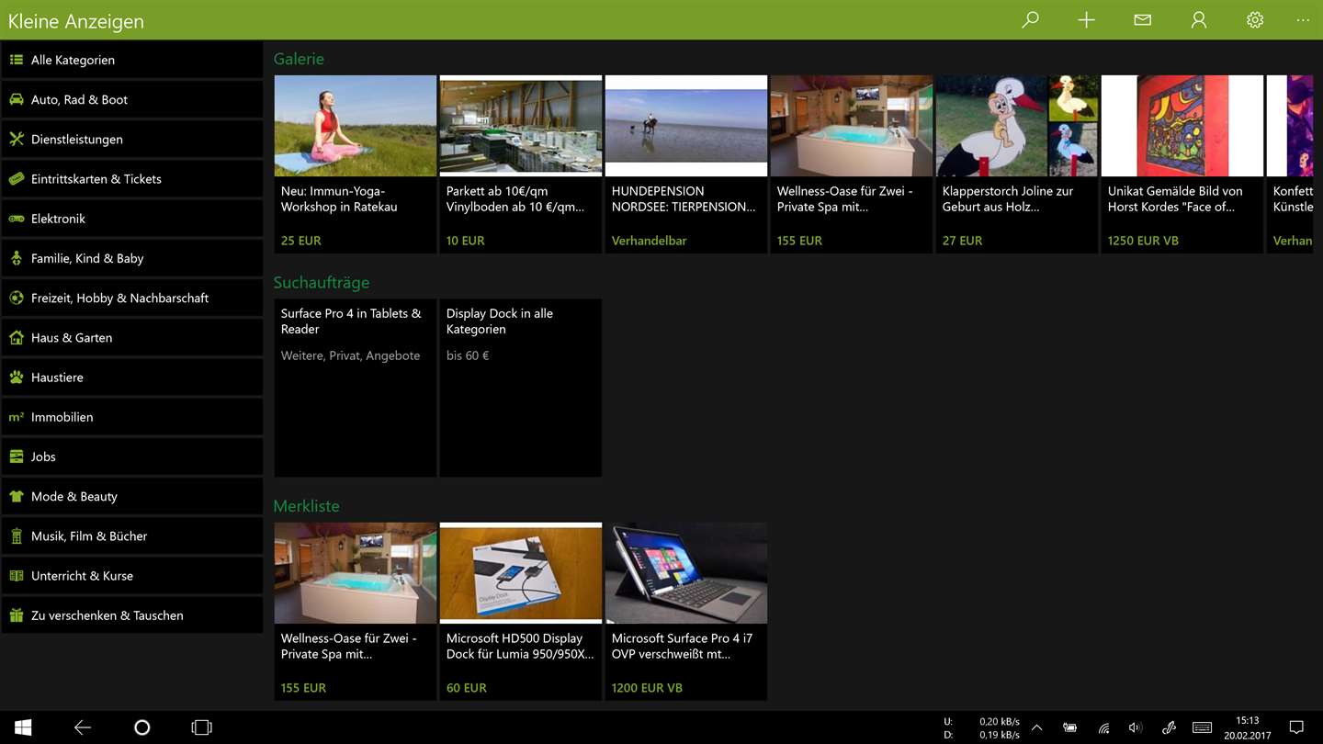Expand hidden tray icons chevron
This screenshot has height=744, width=1323.
click(1036, 727)
